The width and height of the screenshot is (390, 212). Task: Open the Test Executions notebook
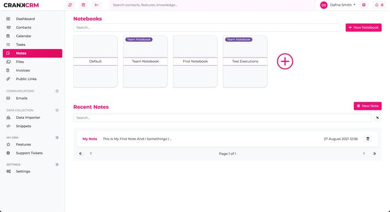click(x=245, y=61)
